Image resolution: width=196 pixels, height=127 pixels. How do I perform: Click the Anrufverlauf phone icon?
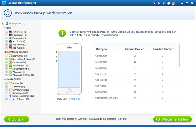10,65
